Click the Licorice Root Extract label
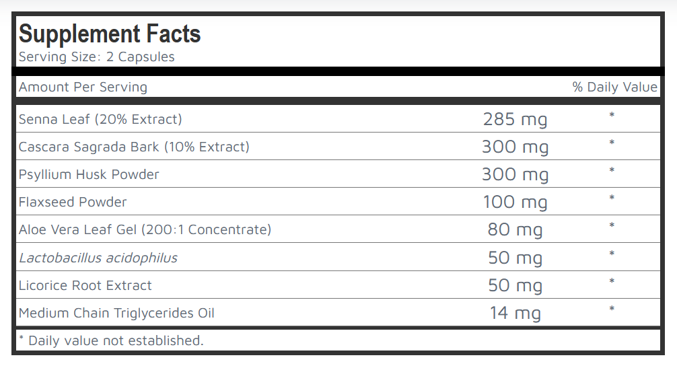677x368 pixels. [85, 285]
